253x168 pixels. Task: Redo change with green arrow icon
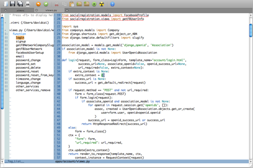tap(46, 4)
